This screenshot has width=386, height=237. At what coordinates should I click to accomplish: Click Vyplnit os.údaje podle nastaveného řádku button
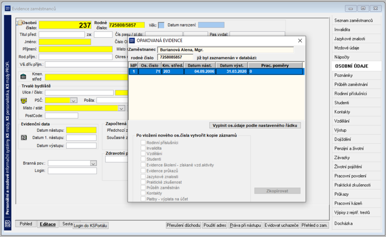coord(255,125)
